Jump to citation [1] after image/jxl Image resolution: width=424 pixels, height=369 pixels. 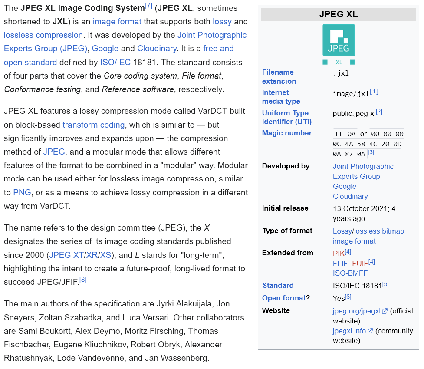(374, 92)
